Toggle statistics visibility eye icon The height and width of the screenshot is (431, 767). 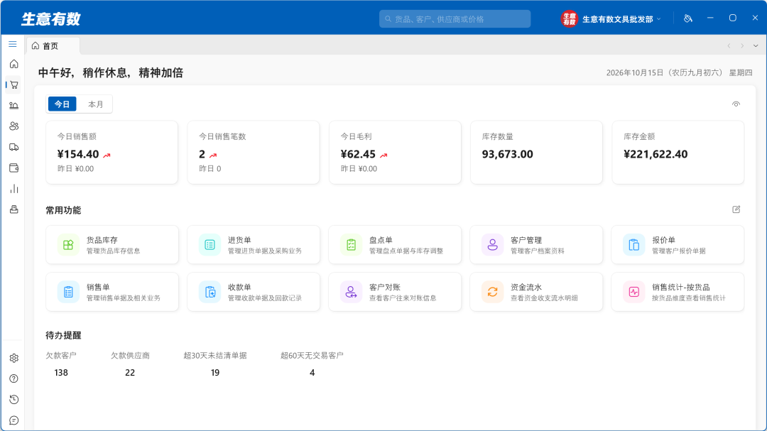click(736, 104)
